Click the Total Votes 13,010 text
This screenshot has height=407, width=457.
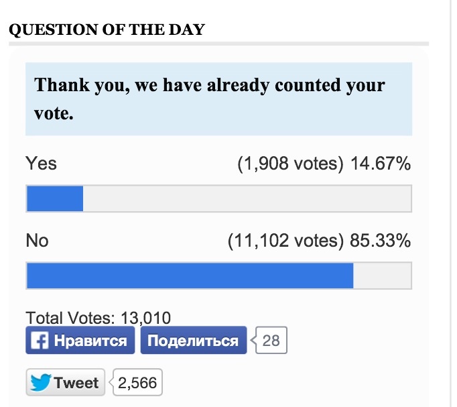tap(99, 318)
